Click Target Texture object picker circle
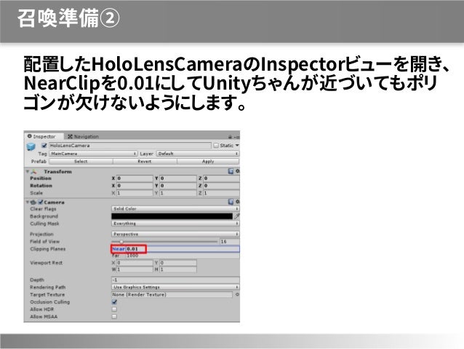The width and height of the screenshot is (464, 349). coord(237,295)
